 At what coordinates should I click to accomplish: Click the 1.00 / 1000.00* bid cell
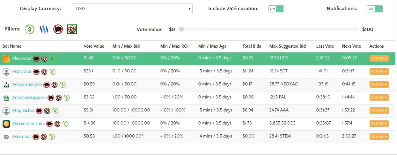128,136
